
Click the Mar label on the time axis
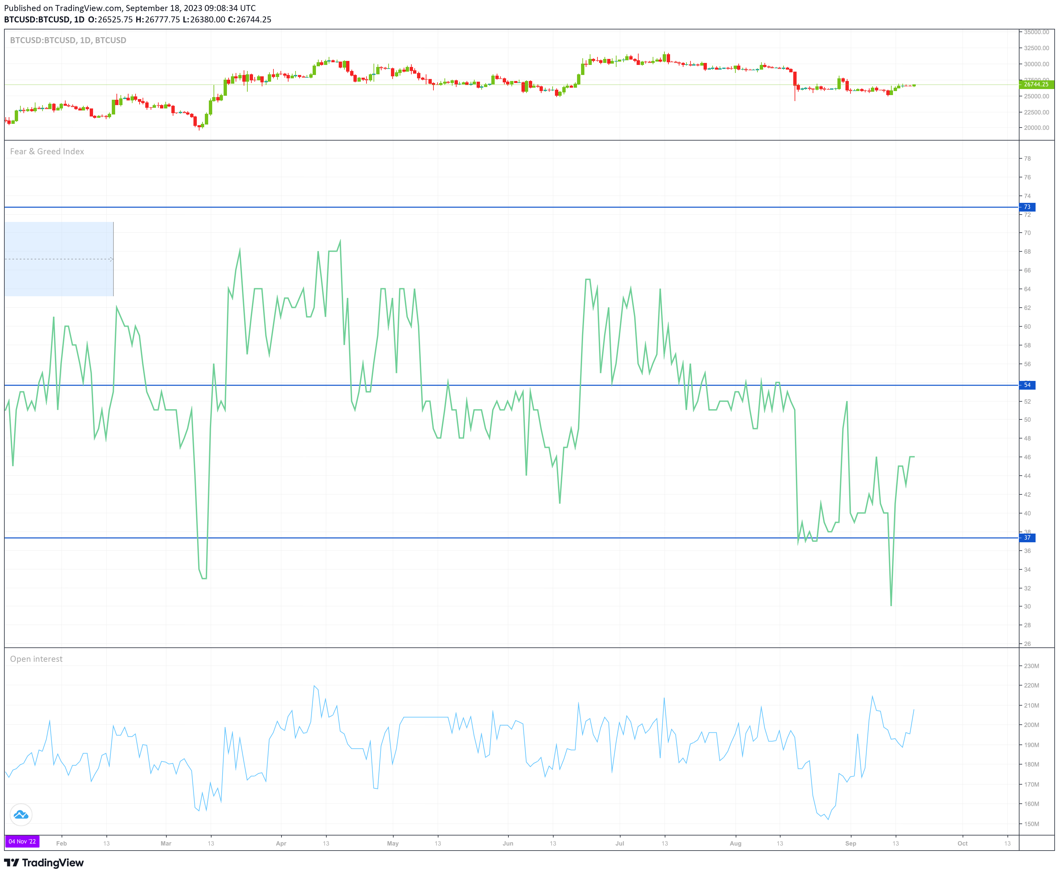coord(166,843)
